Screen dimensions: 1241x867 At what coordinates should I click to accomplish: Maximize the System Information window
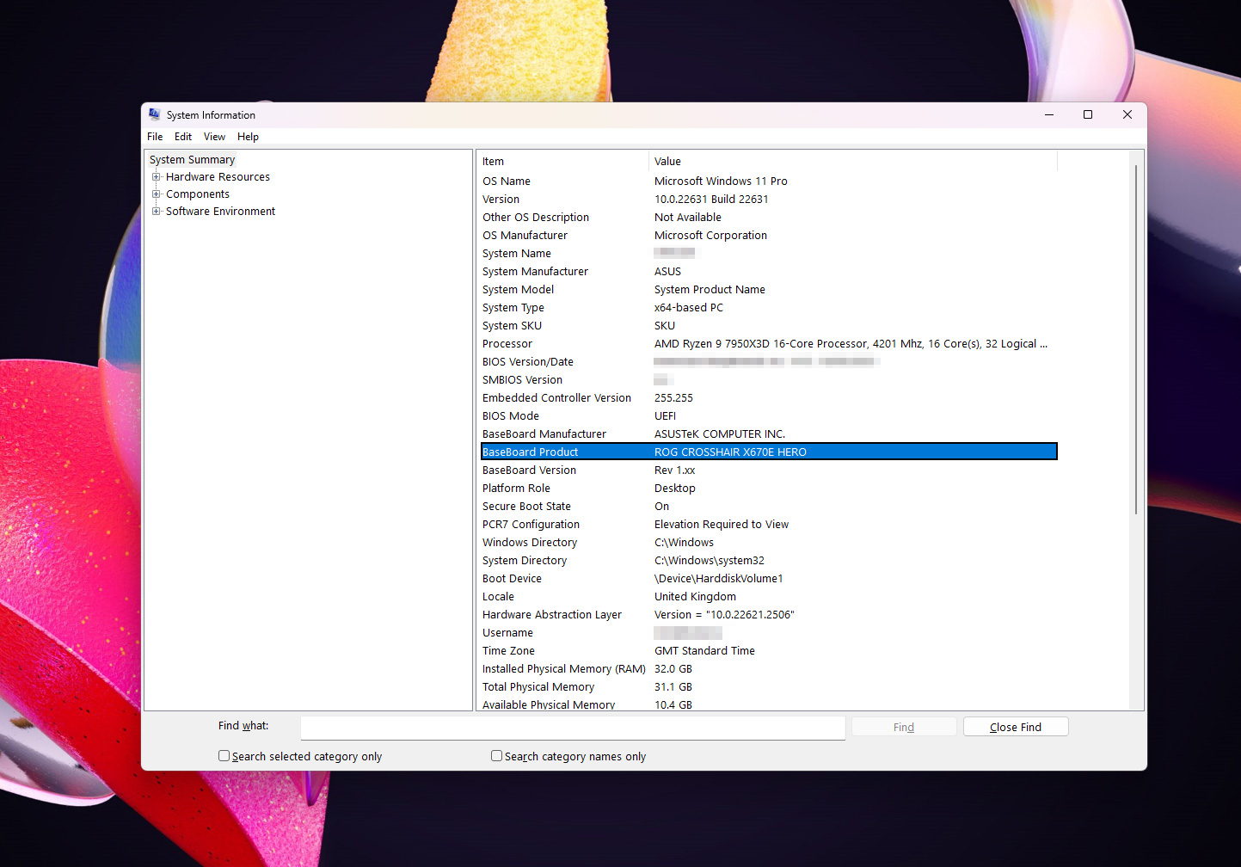[x=1088, y=114]
